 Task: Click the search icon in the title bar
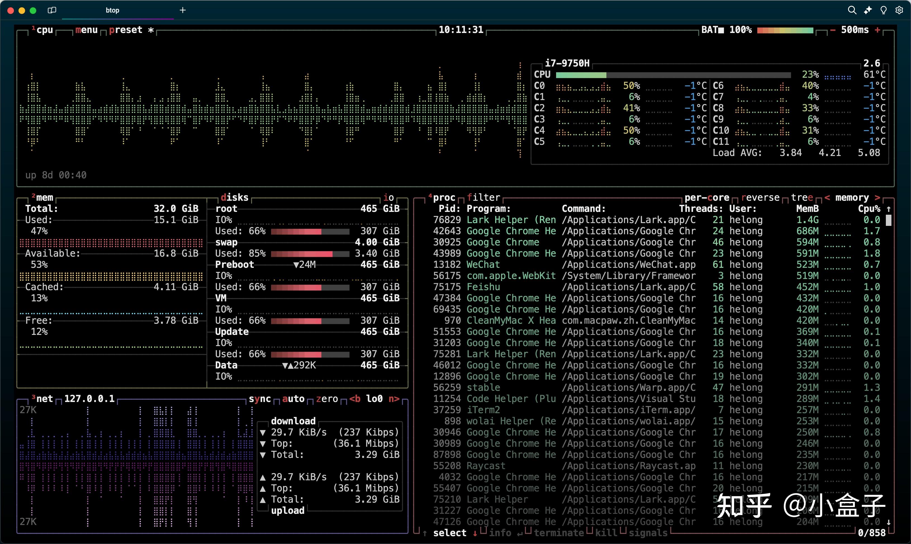click(852, 10)
